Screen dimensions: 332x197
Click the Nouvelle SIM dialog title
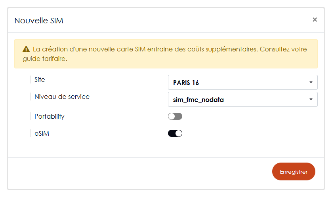pos(39,21)
